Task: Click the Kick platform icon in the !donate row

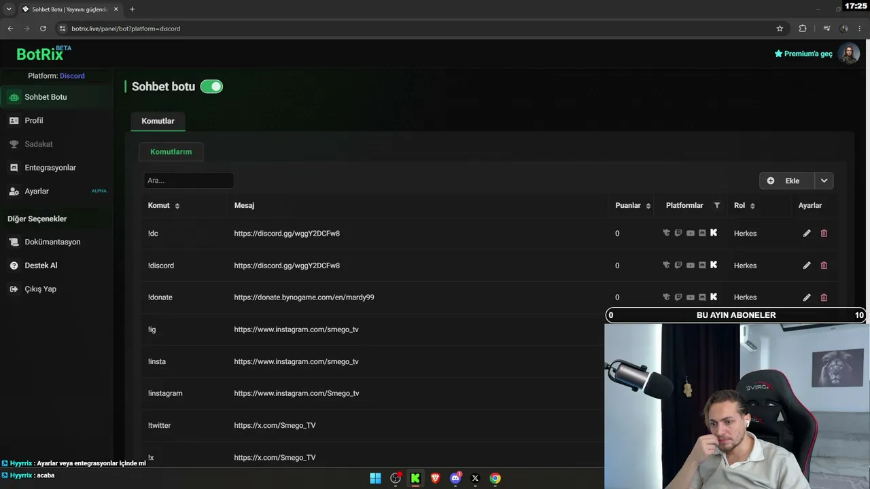Action: (x=714, y=297)
